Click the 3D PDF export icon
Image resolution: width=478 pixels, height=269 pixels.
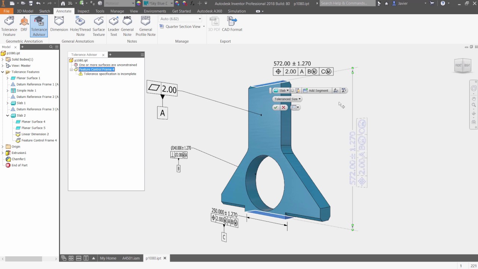pyautogui.click(x=214, y=24)
